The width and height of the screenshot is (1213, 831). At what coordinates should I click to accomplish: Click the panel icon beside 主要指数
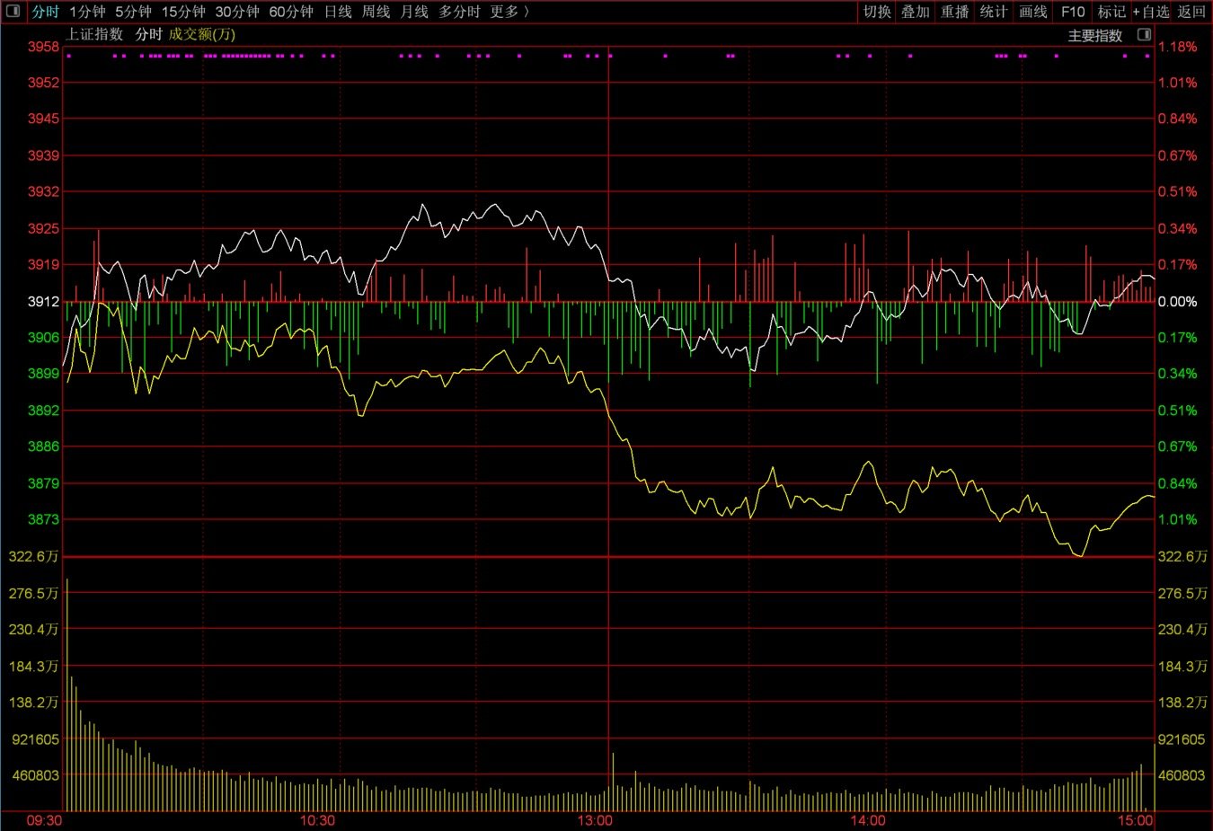1144,35
